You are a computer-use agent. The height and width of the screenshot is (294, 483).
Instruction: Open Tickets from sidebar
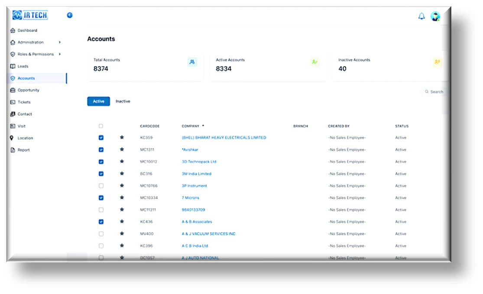[24, 102]
